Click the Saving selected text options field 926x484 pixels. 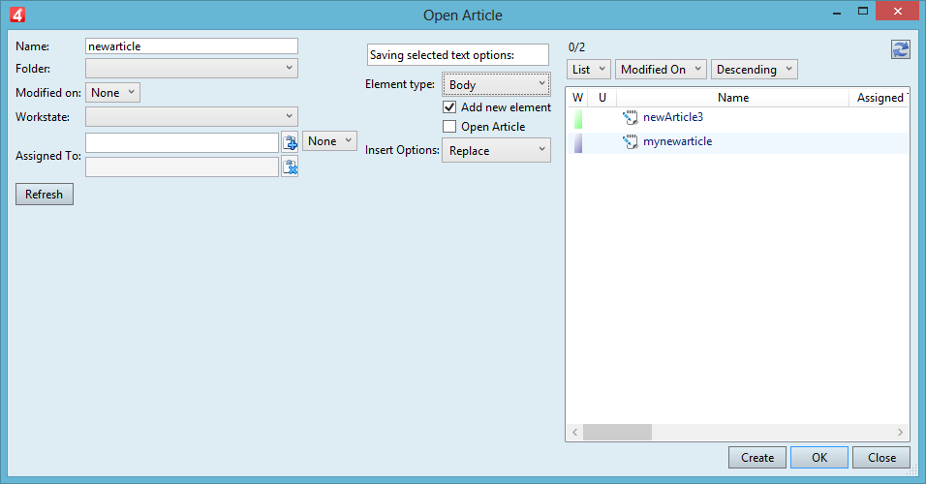[458, 55]
